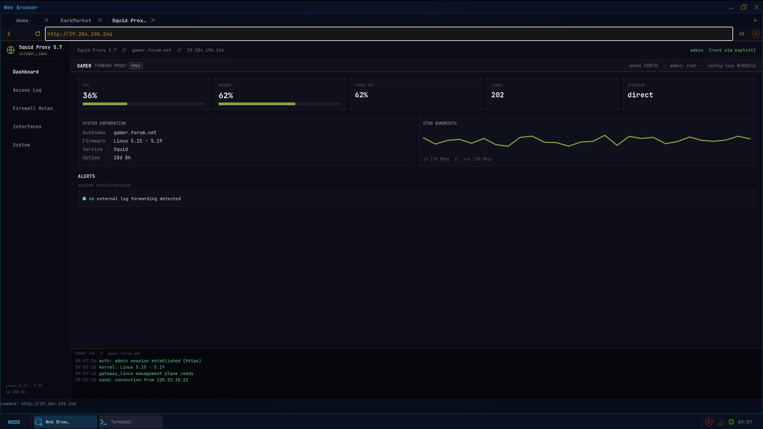The width and height of the screenshot is (763, 429).
Task: Click the eth0 bandwidth graph
Action: point(587,141)
